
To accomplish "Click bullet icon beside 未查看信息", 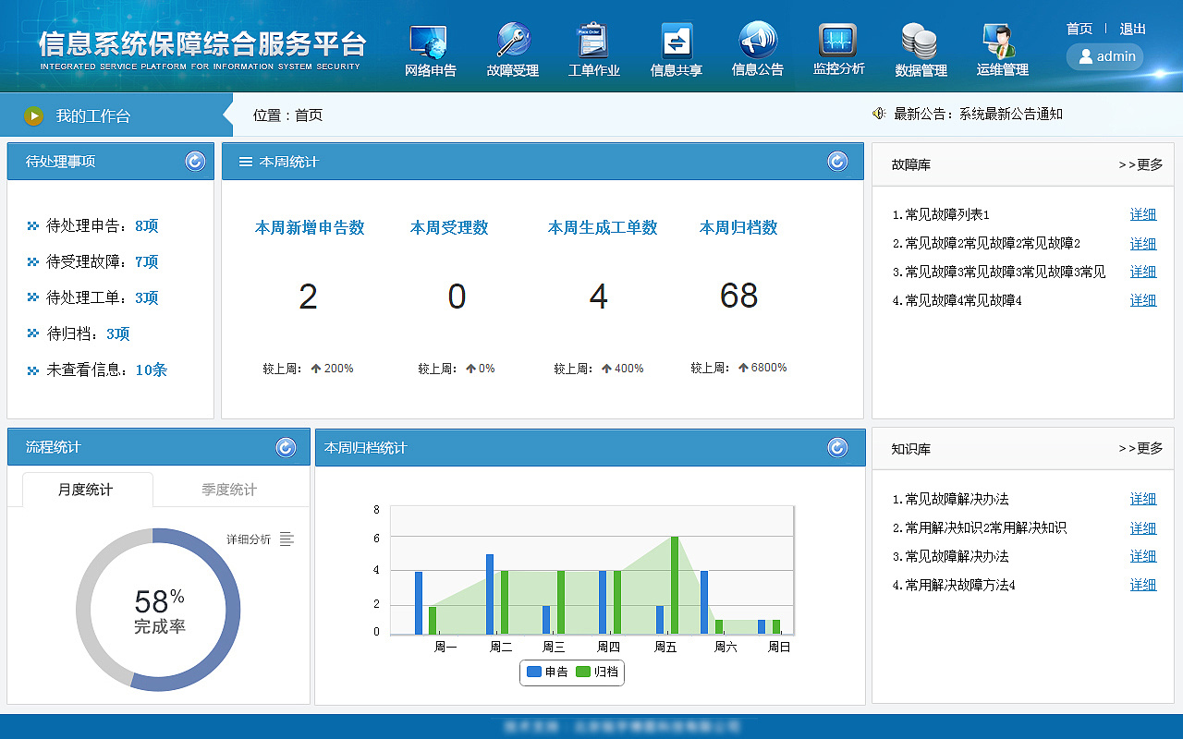I will click(33, 370).
